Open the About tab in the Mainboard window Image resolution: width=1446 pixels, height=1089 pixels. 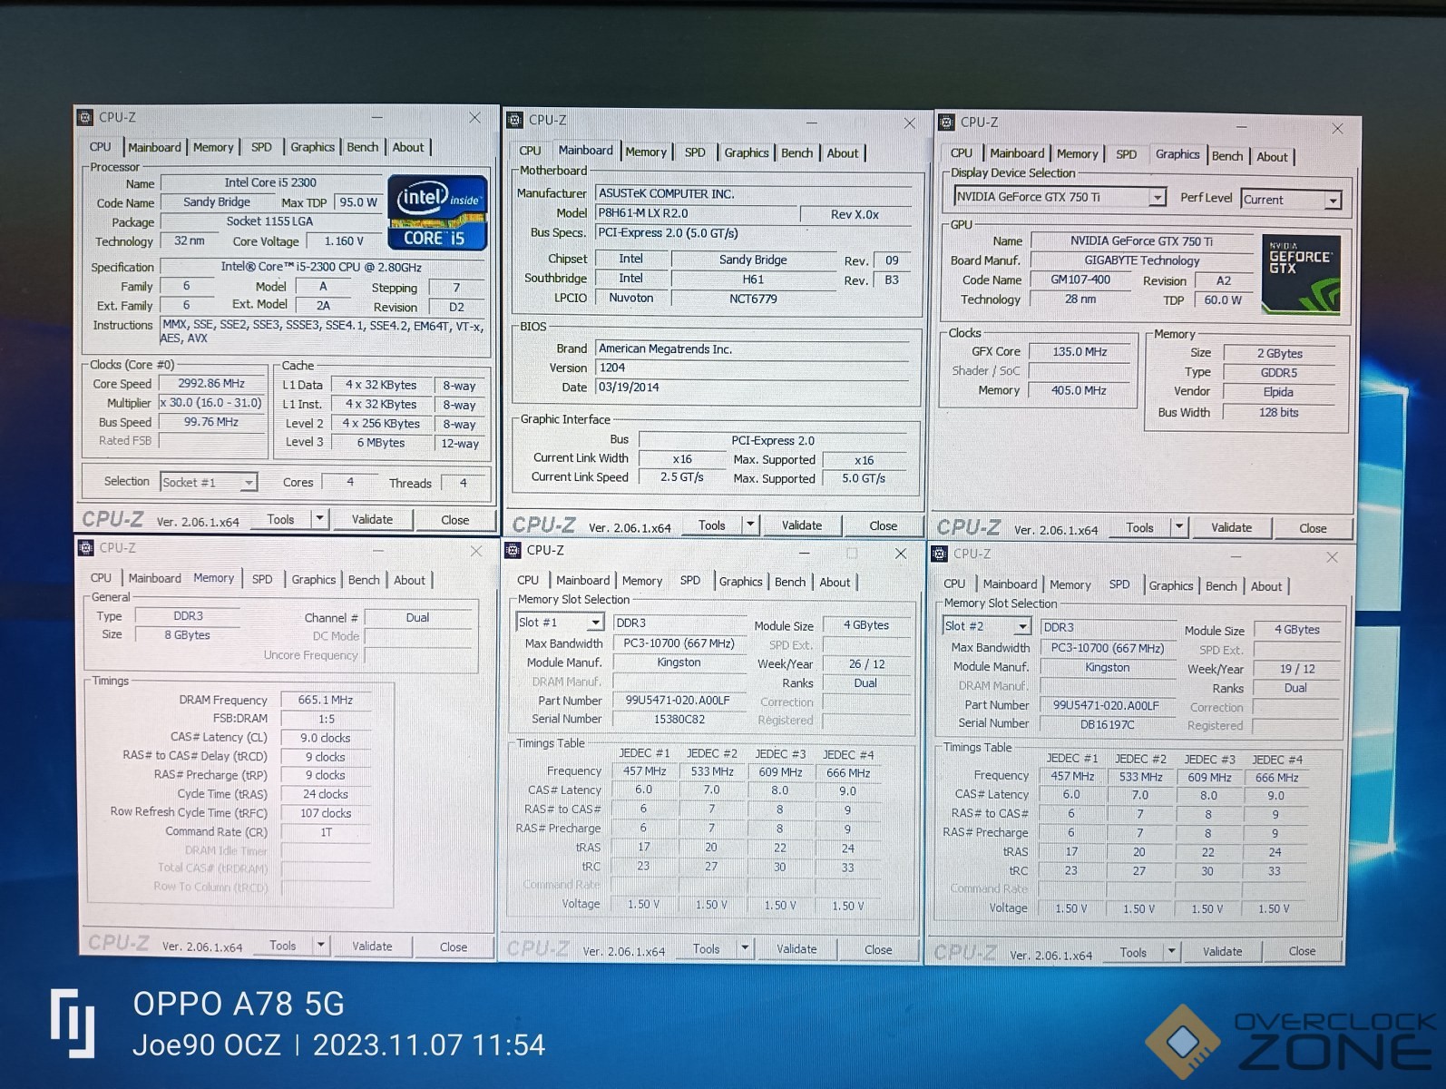pyautogui.click(x=843, y=153)
